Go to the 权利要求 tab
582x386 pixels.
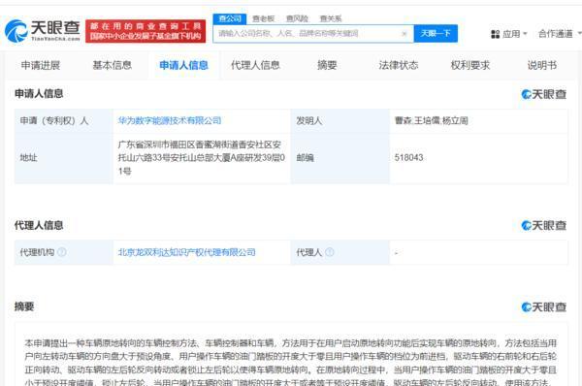point(469,65)
